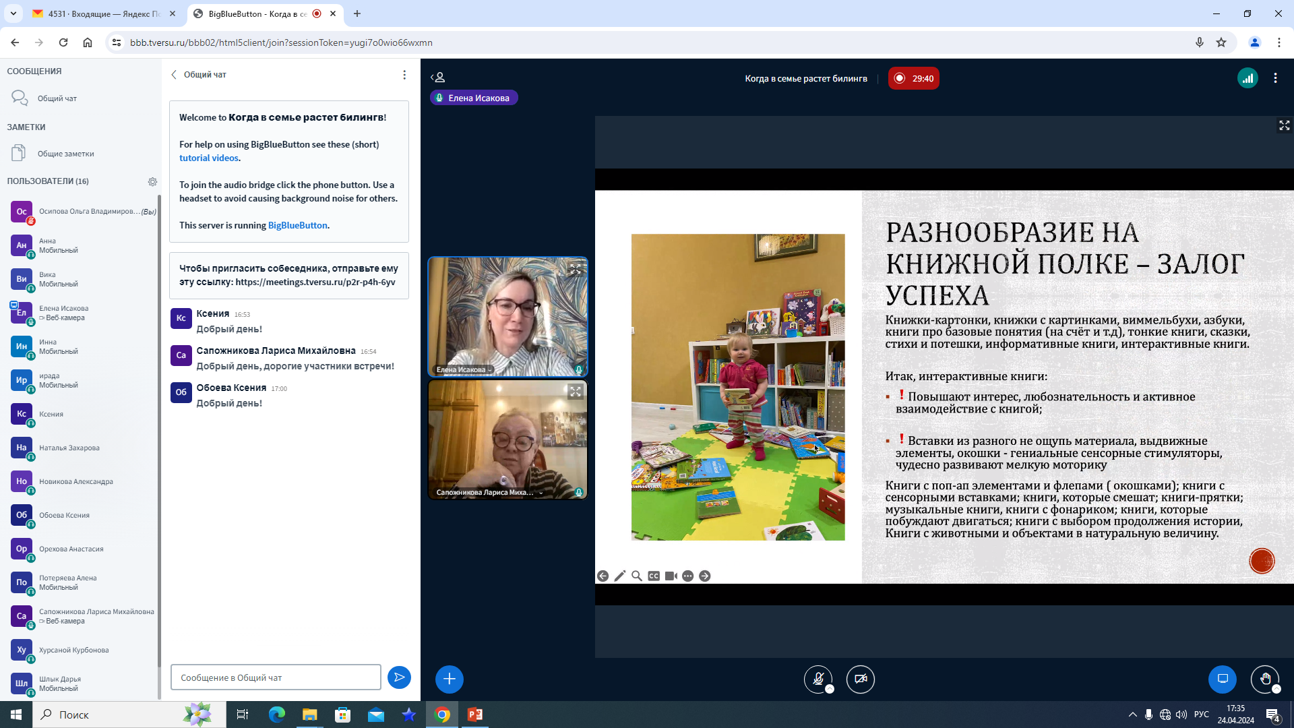Click the chat message input field

276,677
